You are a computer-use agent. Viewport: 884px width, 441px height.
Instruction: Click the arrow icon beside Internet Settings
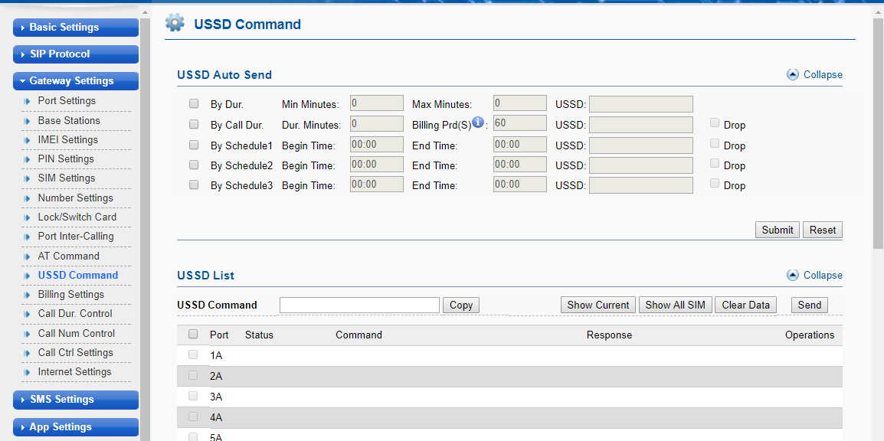(x=28, y=372)
